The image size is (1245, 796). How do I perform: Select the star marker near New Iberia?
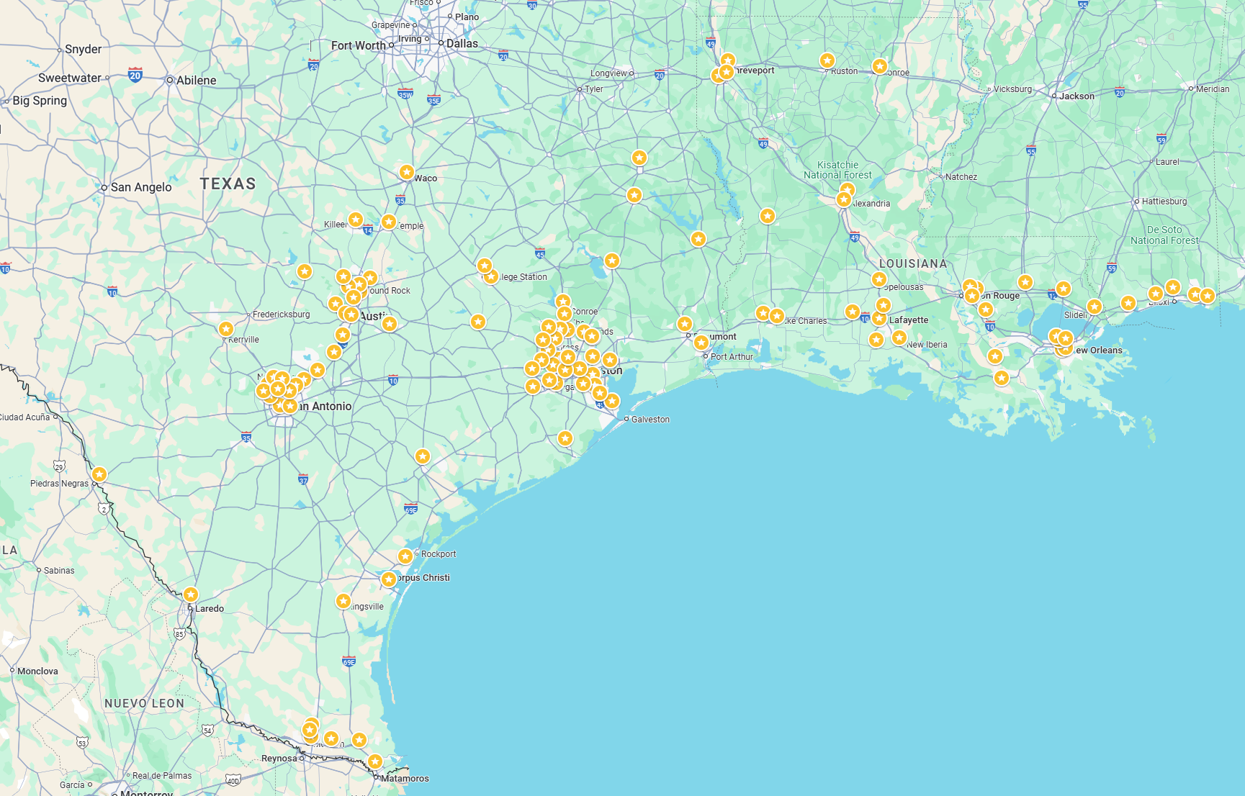899,338
